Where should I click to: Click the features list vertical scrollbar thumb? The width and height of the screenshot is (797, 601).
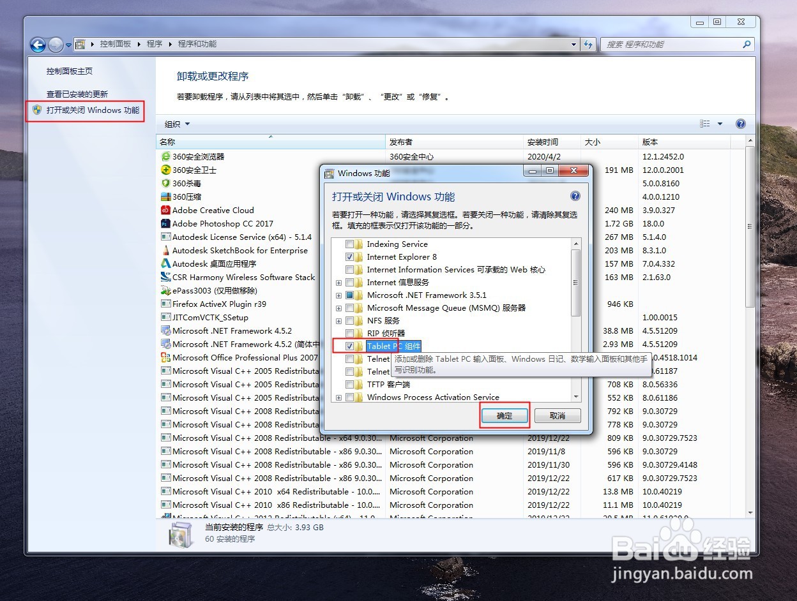(x=575, y=283)
